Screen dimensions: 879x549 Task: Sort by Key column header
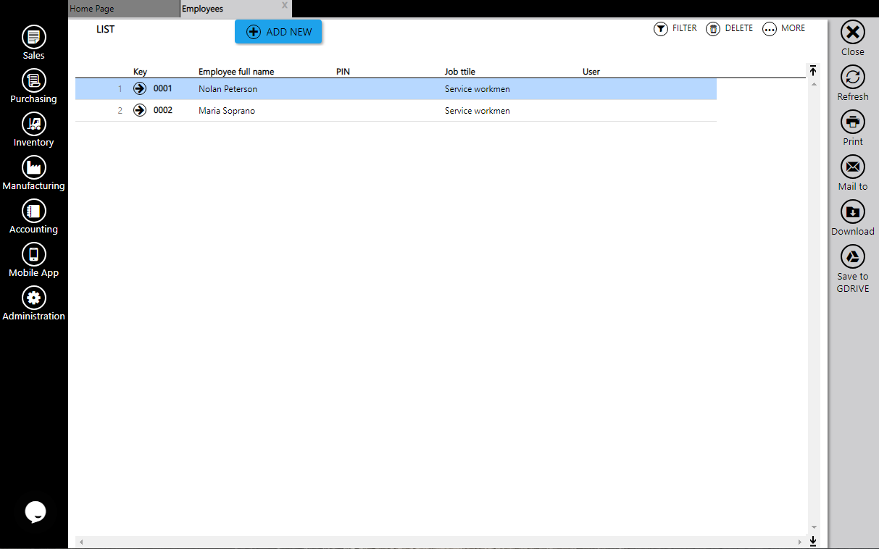[140, 72]
